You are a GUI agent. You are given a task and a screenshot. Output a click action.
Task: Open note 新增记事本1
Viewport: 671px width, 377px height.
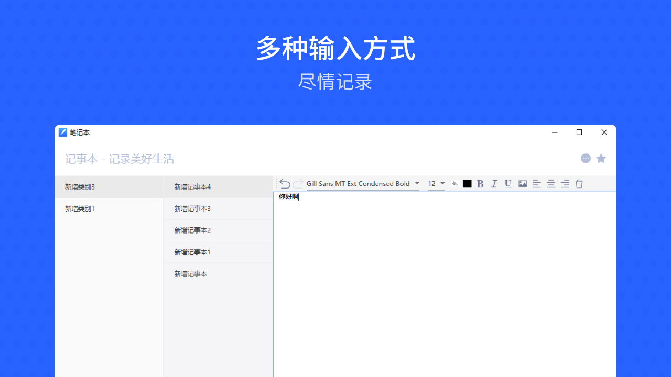point(218,252)
